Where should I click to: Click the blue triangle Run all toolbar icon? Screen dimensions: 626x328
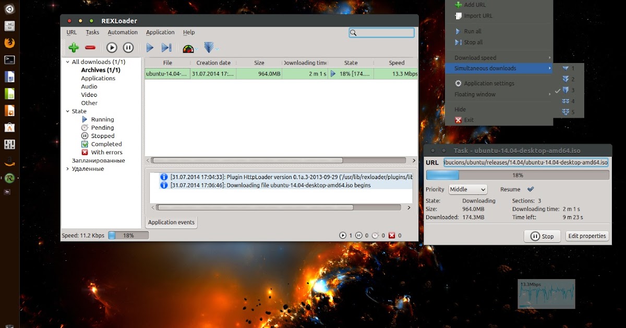150,48
